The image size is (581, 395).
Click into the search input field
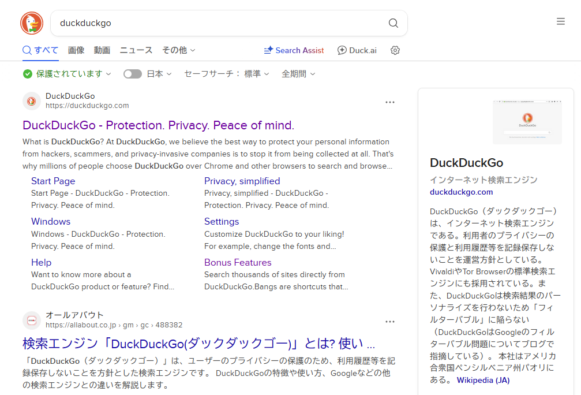point(219,23)
